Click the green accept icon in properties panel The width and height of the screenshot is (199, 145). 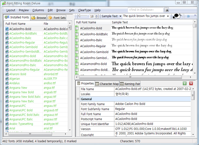tap(185, 83)
